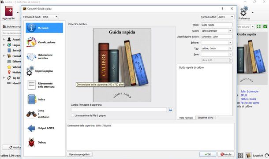Expand the Tag [2] tree node
Image resolution: width=269 pixels, height=159 pixels.
pos(4,78)
